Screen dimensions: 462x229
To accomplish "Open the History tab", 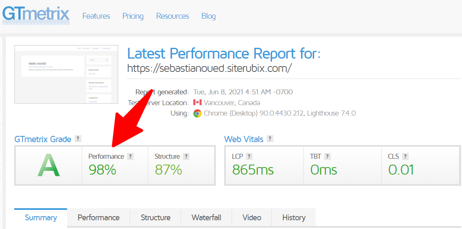I will tap(294, 218).
